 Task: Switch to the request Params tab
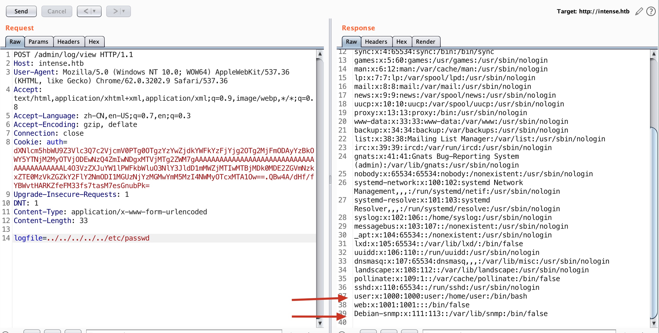point(38,42)
